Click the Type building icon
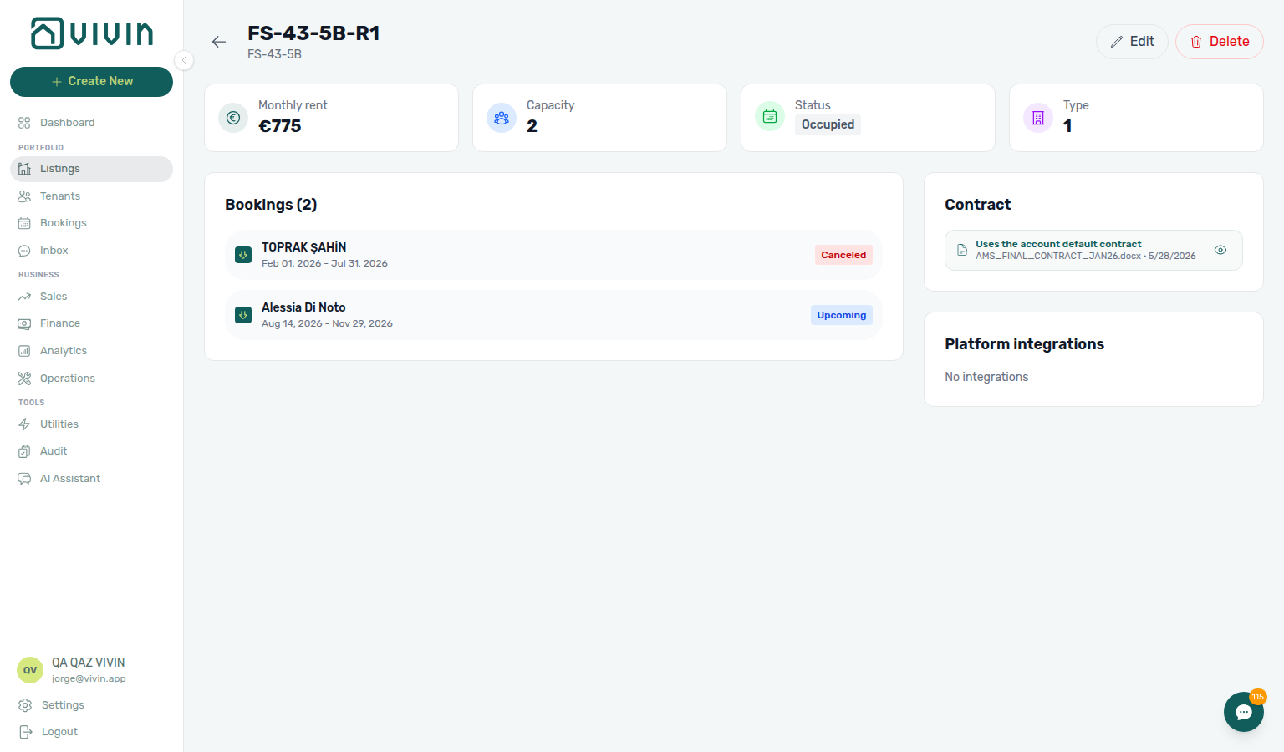This screenshot has width=1284, height=752. [x=1038, y=118]
